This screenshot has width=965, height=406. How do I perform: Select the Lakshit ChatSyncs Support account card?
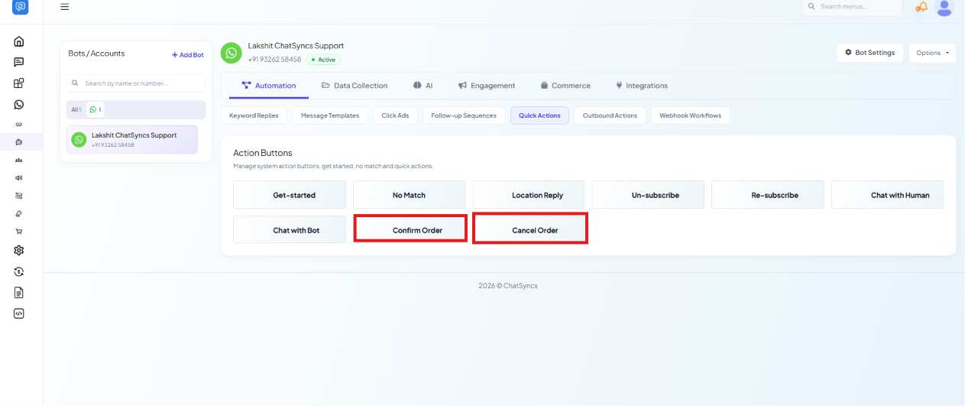coord(132,139)
